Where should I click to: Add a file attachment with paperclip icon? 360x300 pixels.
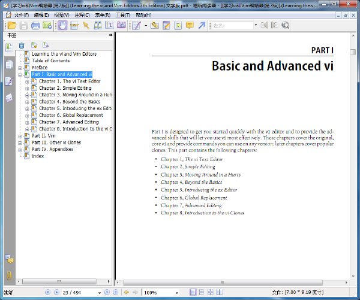pos(155,25)
